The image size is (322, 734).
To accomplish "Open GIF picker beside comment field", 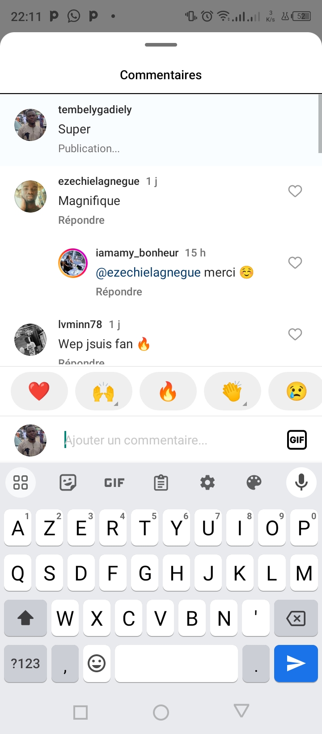I will [297, 440].
